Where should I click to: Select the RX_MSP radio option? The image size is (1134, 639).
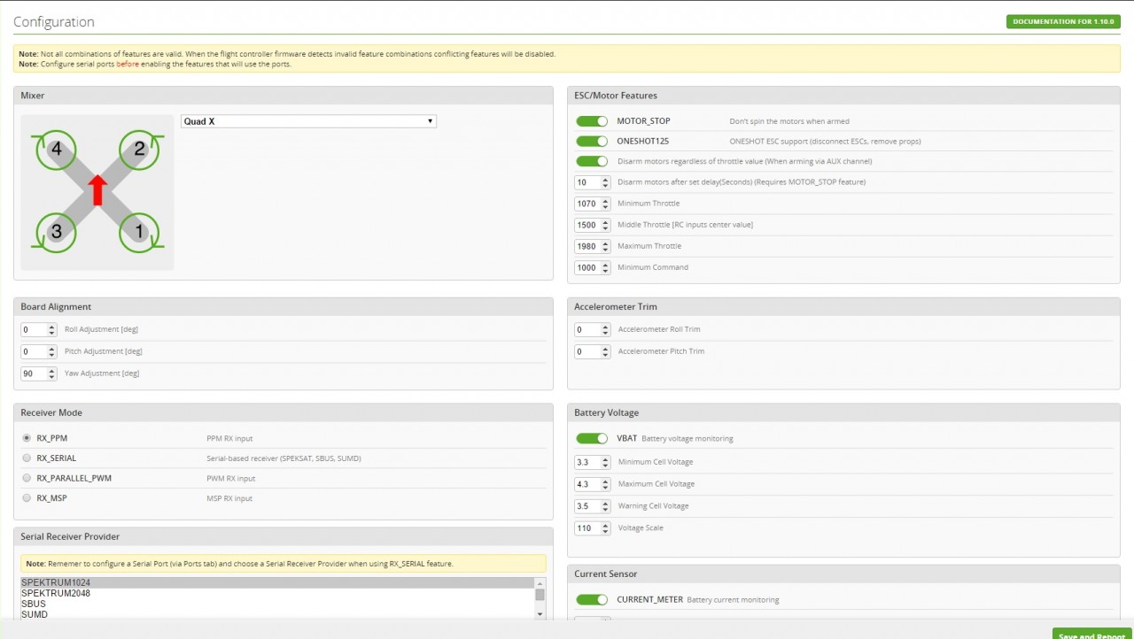27,498
